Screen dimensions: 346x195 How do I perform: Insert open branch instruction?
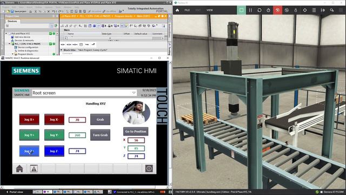click(x=87, y=44)
